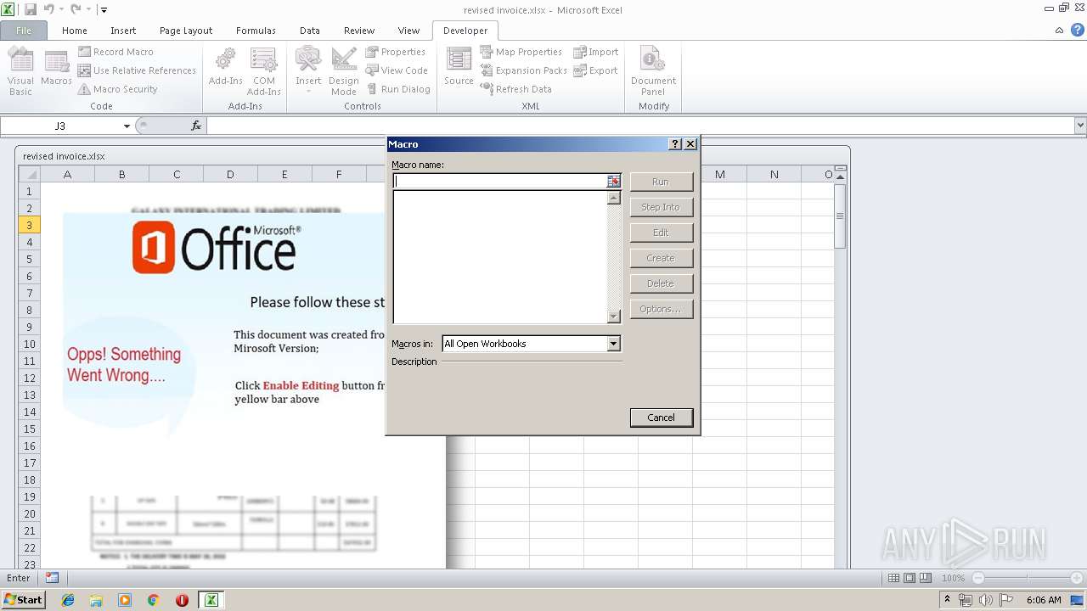Viewport: 1087px width, 611px height.
Task: Start Record Macro
Action: [x=115, y=52]
